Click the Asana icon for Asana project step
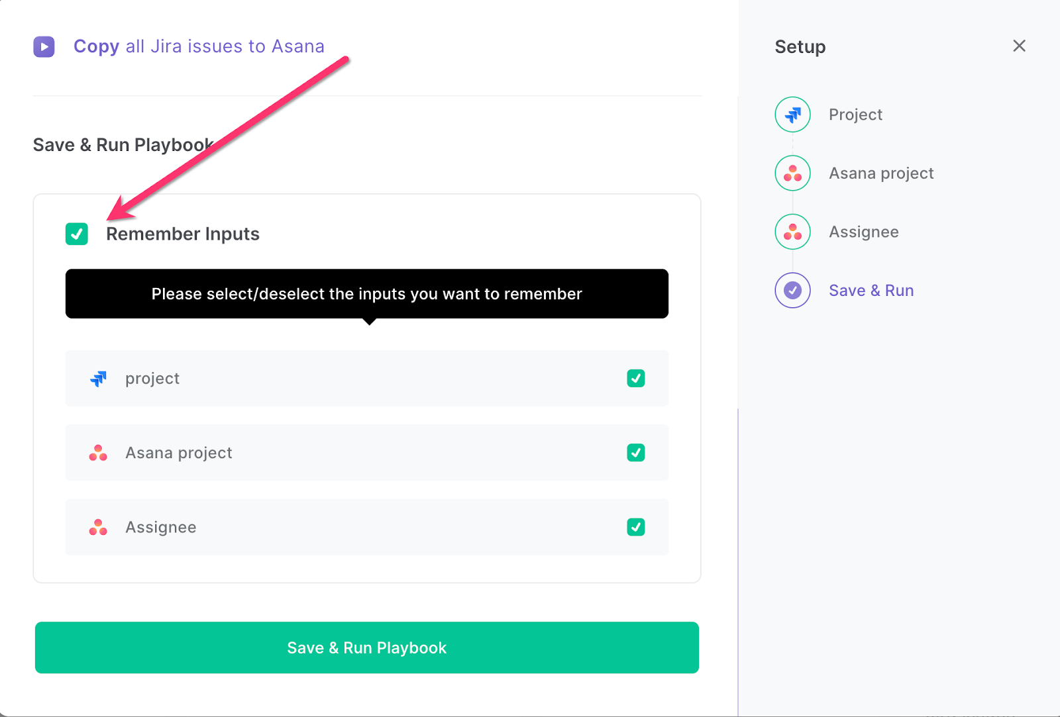The image size is (1060, 717). point(793,173)
